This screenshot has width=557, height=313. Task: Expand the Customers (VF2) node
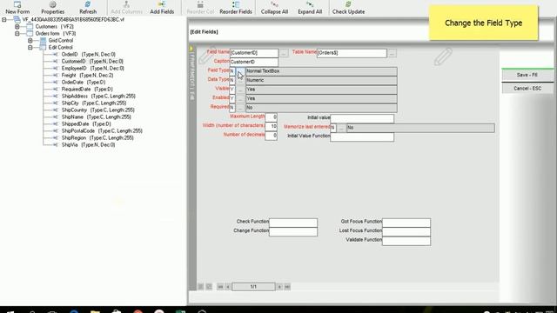[17, 27]
